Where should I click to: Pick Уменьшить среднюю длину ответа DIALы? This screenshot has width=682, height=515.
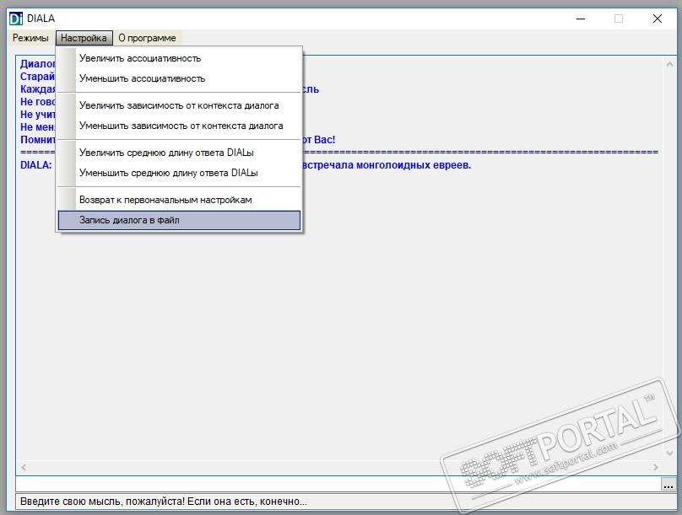click(x=179, y=173)
